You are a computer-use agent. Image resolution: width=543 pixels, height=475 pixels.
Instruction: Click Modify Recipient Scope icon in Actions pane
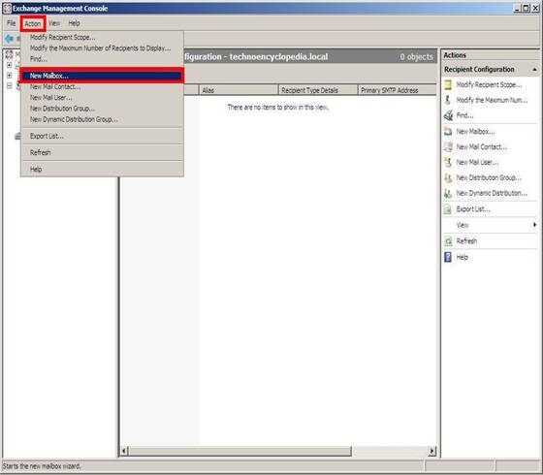448,85
